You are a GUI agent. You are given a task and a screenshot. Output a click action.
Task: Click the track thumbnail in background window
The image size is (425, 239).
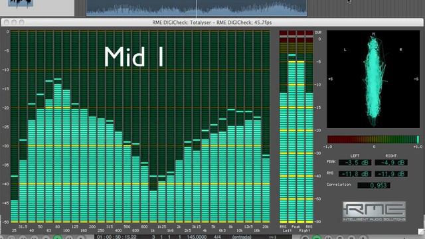pyautogui.click(x=21, y=3)
